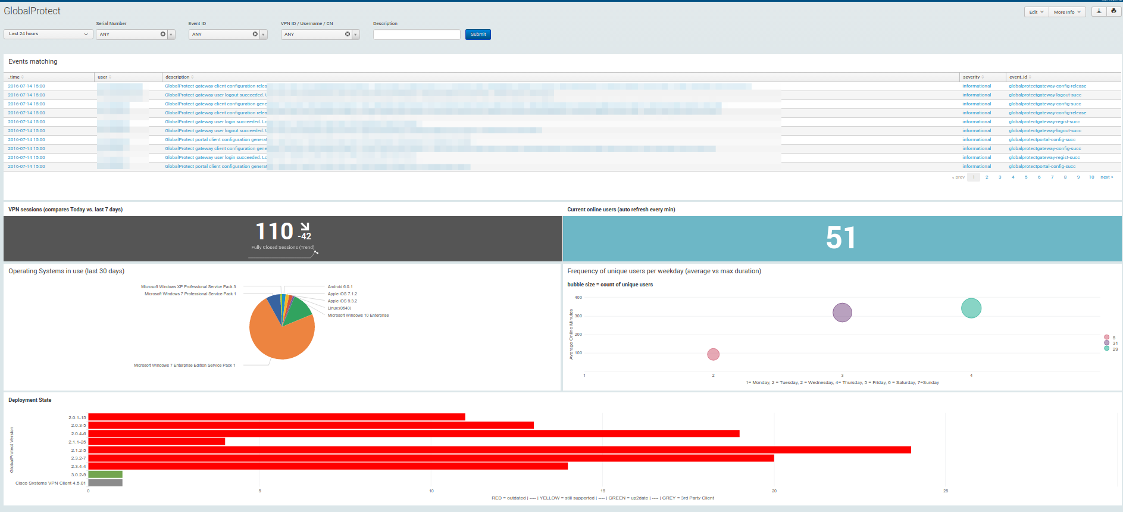The width and height of the screenshot is (1123, 512).
Task: Click the Microsoft Windows XP Professional label
Action: [x=188, y=287]
